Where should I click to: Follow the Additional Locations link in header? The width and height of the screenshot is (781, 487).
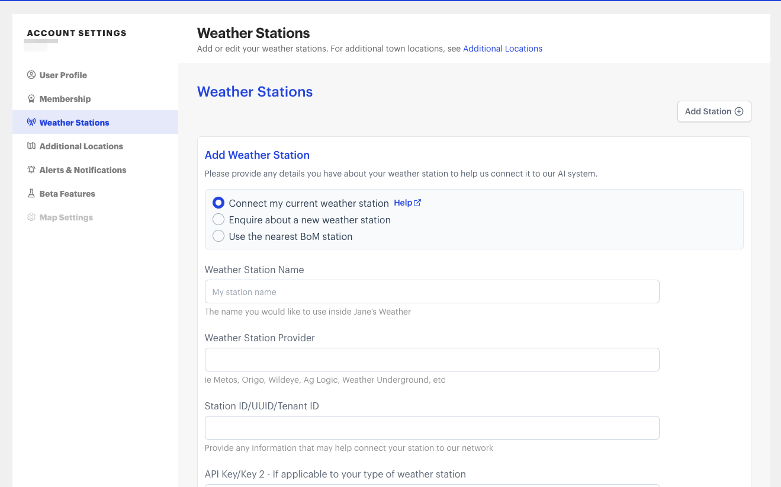pos(503,49)
